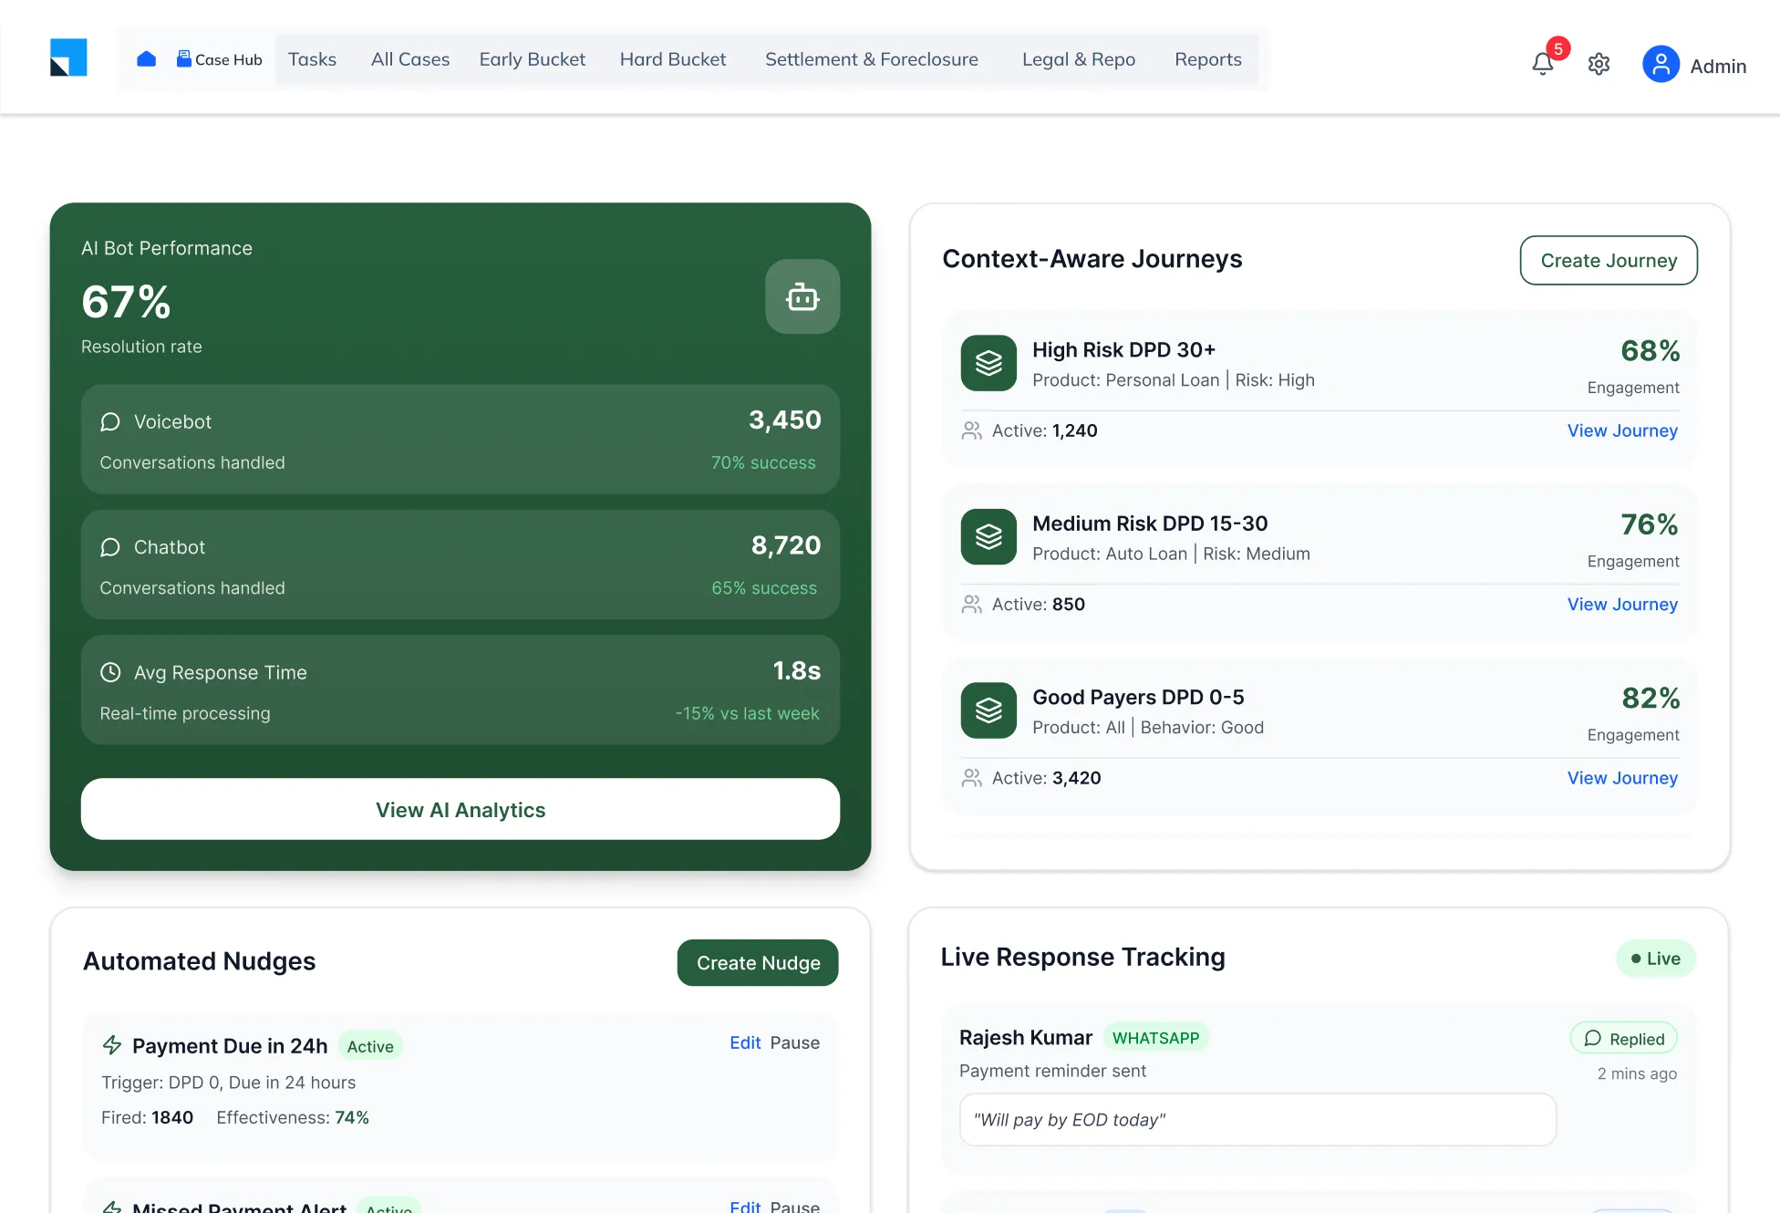This screenshot has height=1213, width=1780.
Task: Click the 65% success text
Action: click(x=764, y=588)
